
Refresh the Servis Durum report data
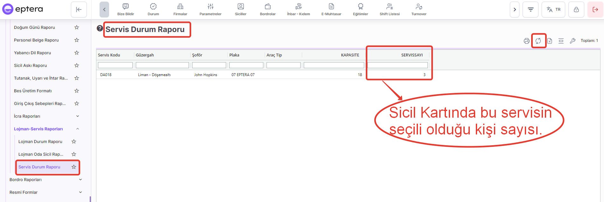pos(538,41)
